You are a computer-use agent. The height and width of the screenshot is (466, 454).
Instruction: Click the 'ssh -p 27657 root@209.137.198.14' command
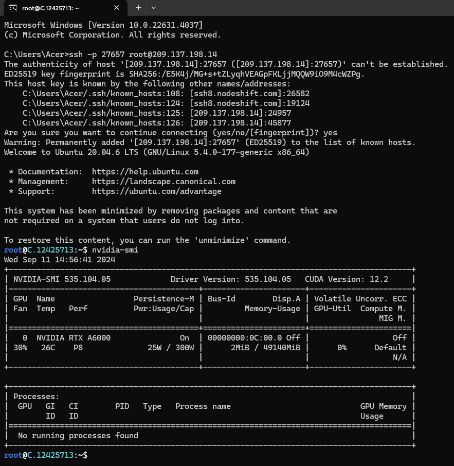pyautogui.click(x=143, y=55)
